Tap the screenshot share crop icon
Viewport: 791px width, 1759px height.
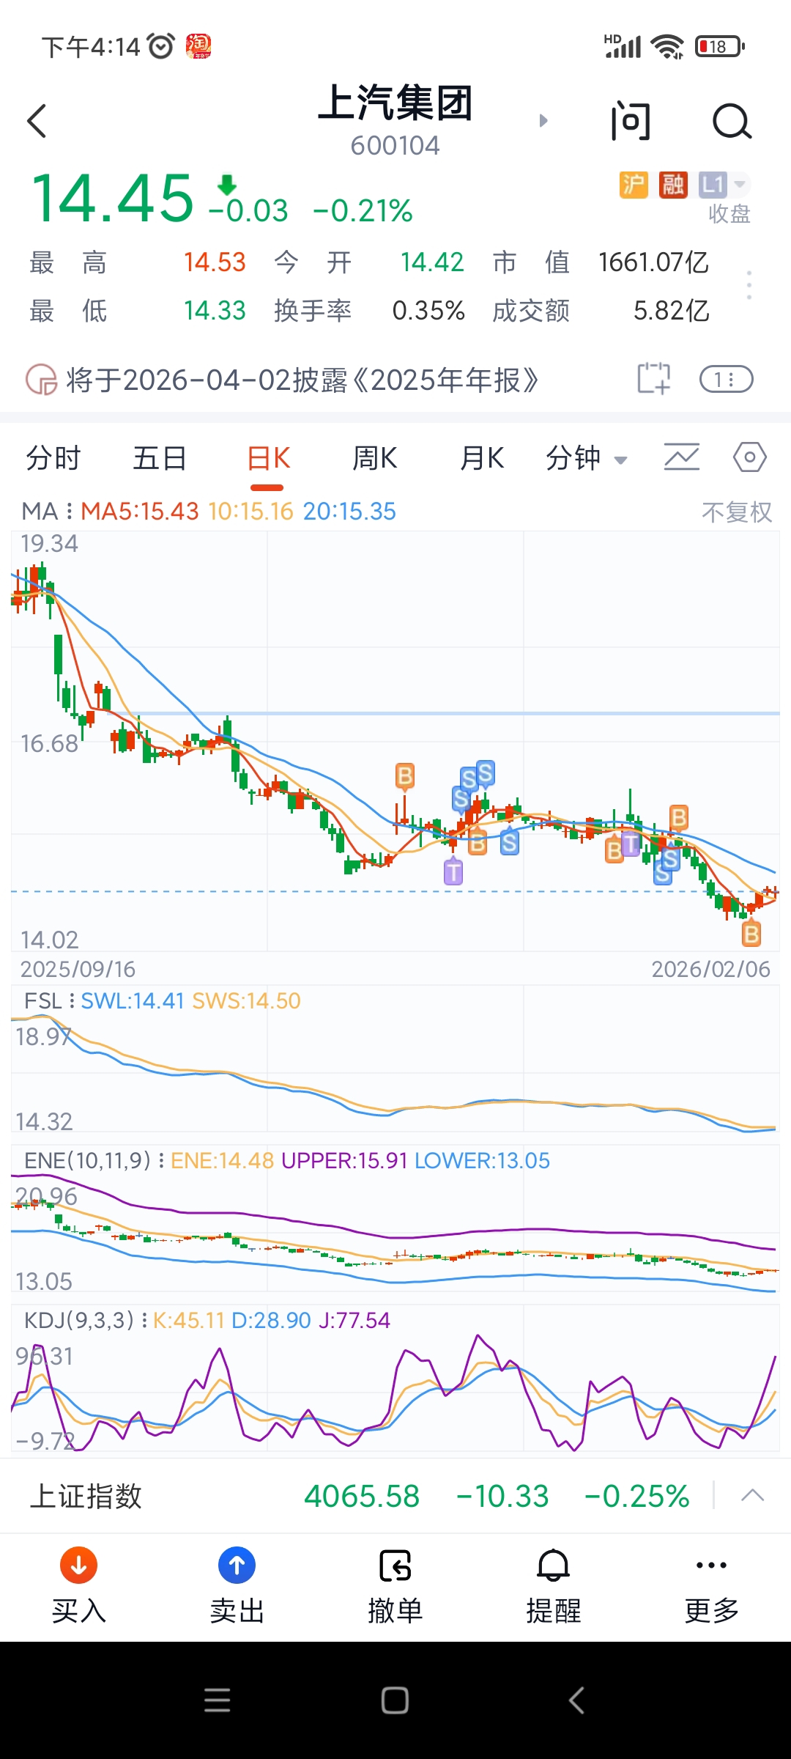(x=653, y=379)
